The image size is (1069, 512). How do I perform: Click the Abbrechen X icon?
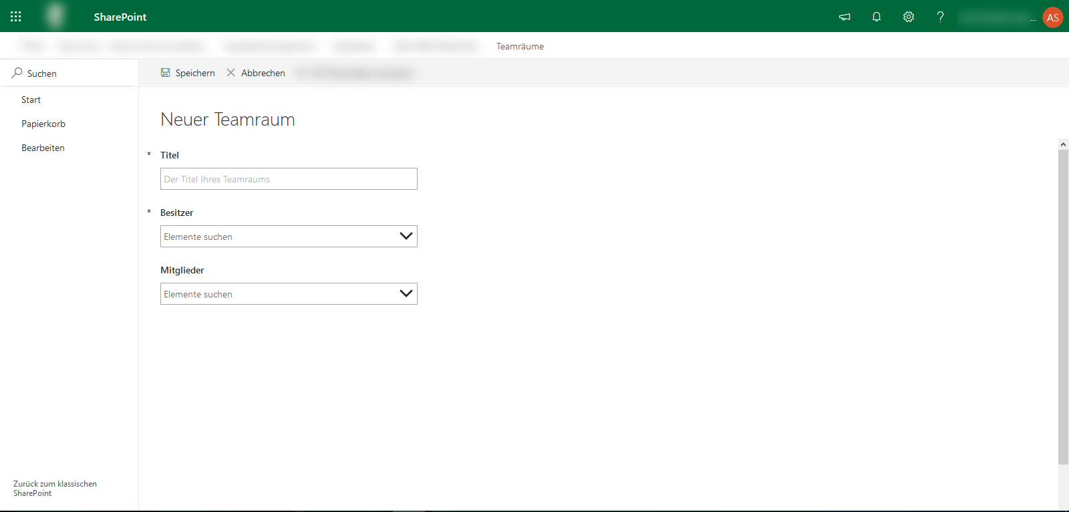[x=231, y=73]
